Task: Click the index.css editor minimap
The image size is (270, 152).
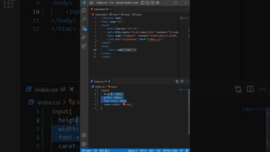Action: tap(184, 90)
